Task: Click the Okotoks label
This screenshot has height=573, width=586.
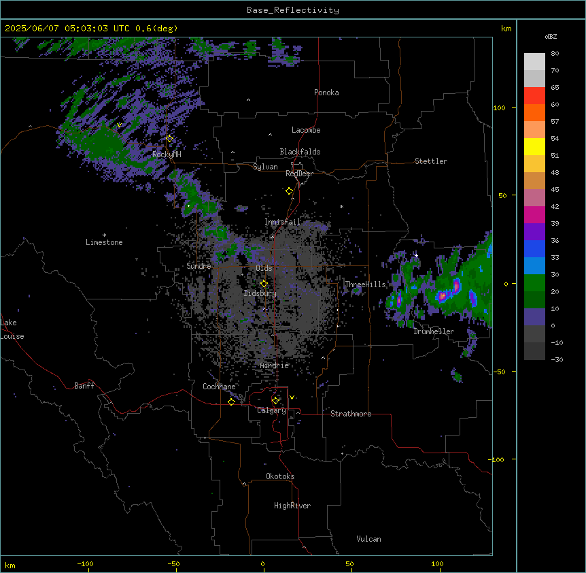Action: (x=280, y=476)
